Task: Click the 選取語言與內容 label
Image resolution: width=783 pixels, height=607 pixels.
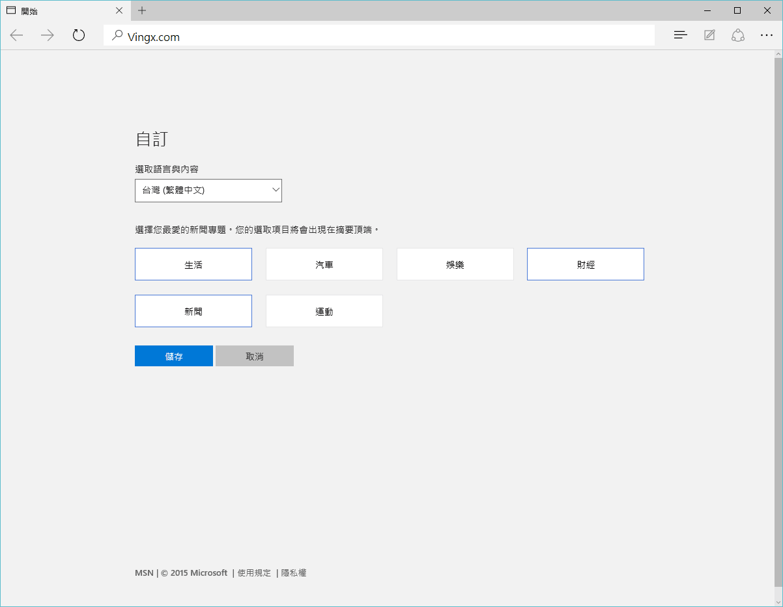Action: [x=167, y=169]
